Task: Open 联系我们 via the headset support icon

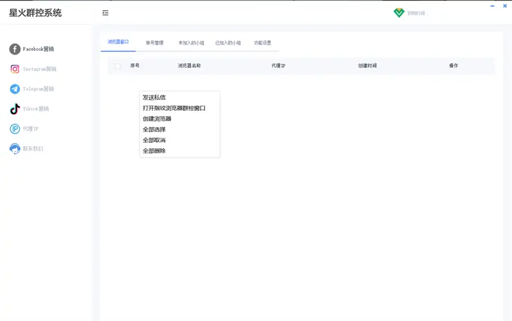Action: (x=15, y=149)
